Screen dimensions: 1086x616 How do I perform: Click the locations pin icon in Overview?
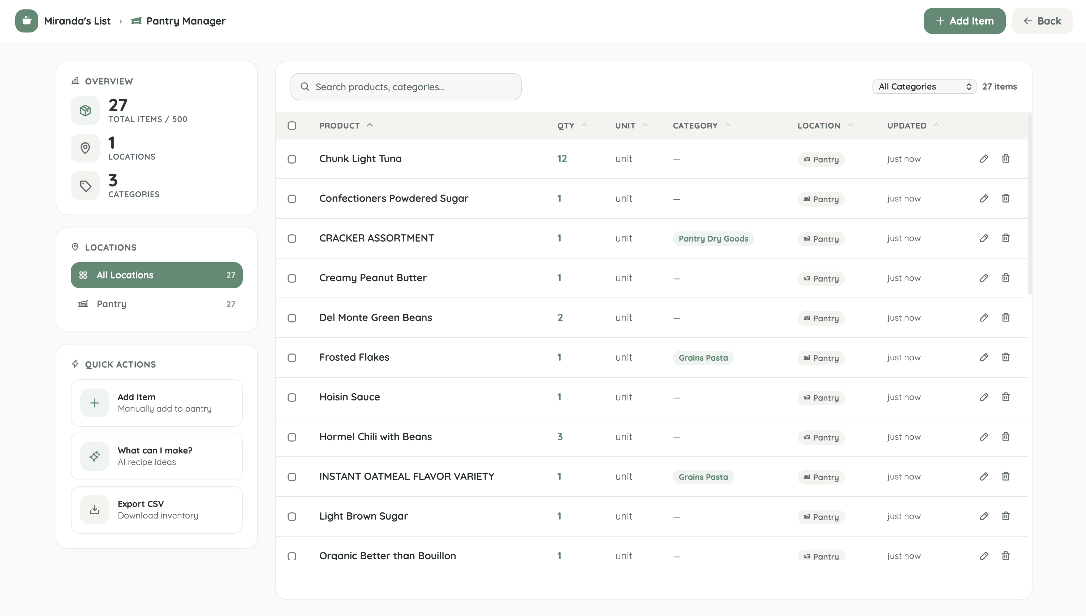[x=85, y=148]
